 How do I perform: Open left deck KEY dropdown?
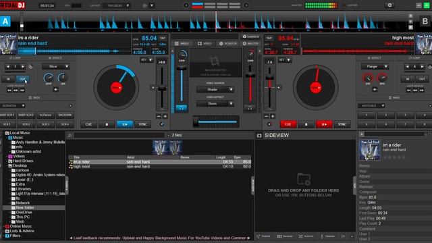[x=146, y=60]
